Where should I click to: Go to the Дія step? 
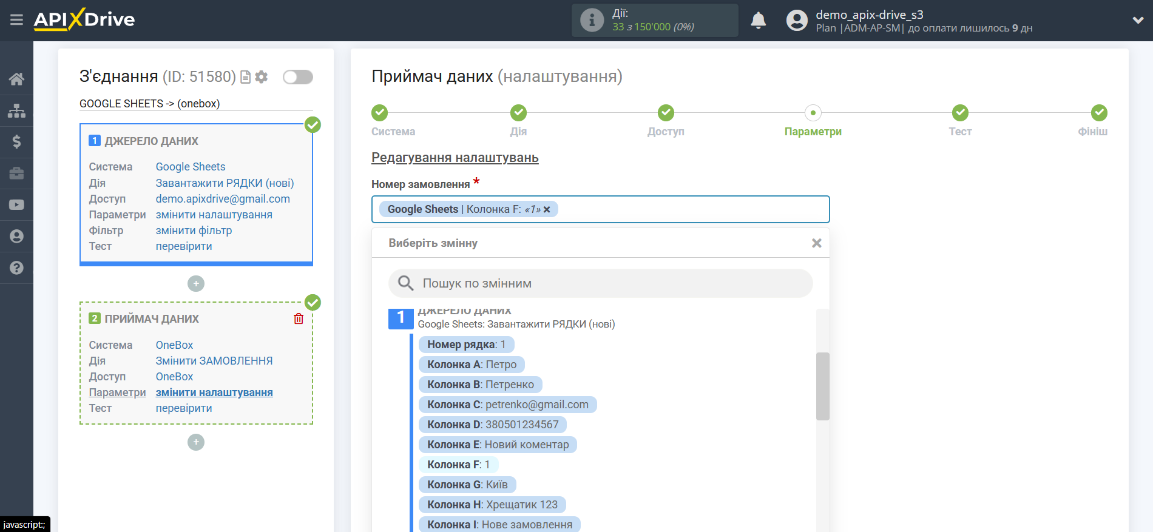518,113
